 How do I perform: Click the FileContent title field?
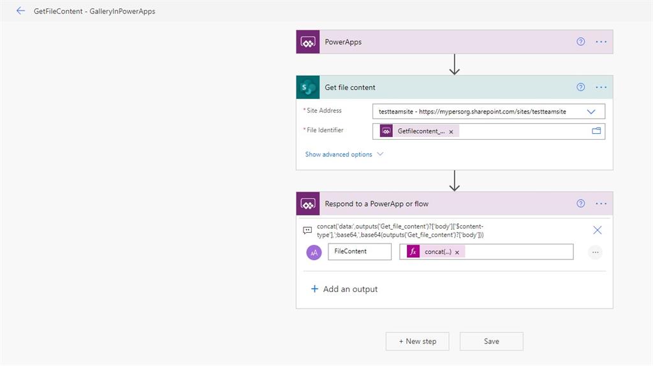click(x=360, y=251)
